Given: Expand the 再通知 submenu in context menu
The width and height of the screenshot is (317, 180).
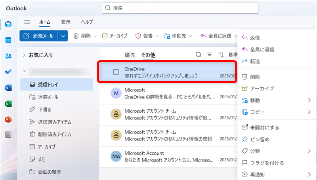Looking at the screenshot, I should point(309,174).
